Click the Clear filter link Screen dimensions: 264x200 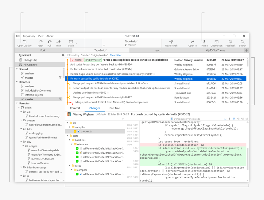tap(116, 55)
